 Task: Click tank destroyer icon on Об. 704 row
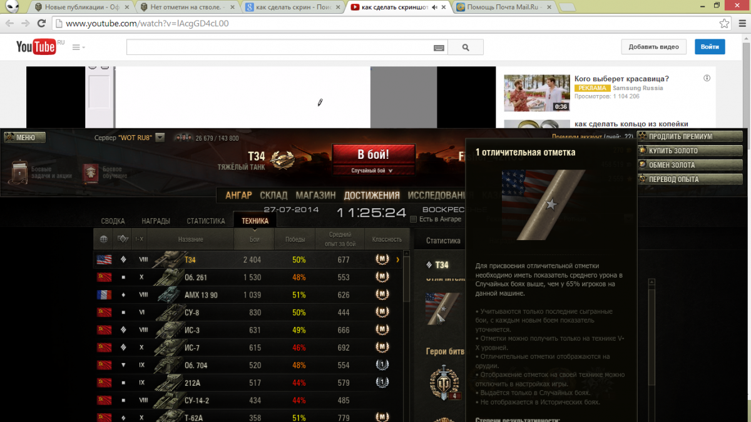pyautogui.click(x=123, y=364)
